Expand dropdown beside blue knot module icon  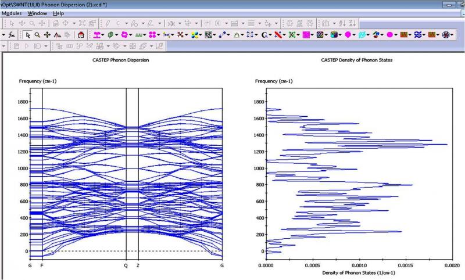[424, 35]
